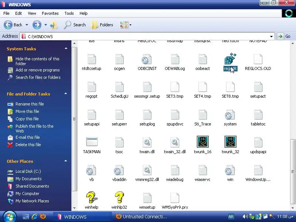Select the twunk_32 file icon
This screenshot has width=296, height=222.
click(x=230, y=142)
